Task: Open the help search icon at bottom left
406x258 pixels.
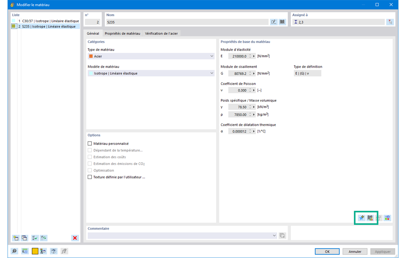Action: point(15,251)
